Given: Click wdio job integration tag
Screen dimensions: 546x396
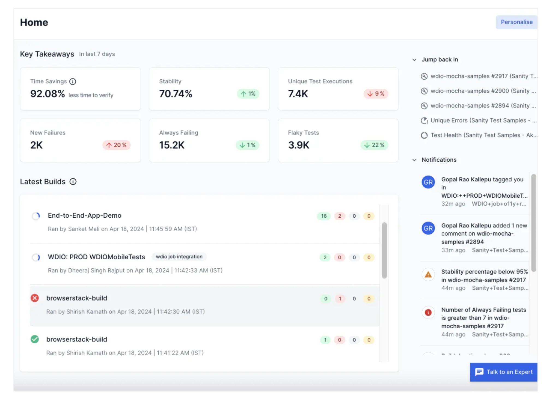Looking at the screenshot, I should pos(179,257).
